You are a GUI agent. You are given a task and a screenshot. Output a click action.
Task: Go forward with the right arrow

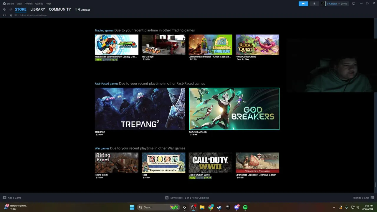(x=11, y=9)
